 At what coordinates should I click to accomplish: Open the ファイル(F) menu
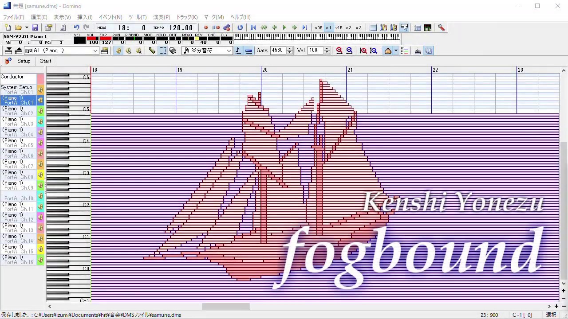14,17
